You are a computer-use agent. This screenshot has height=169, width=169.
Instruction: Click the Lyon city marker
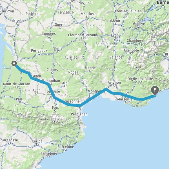(x=115, y=38)
